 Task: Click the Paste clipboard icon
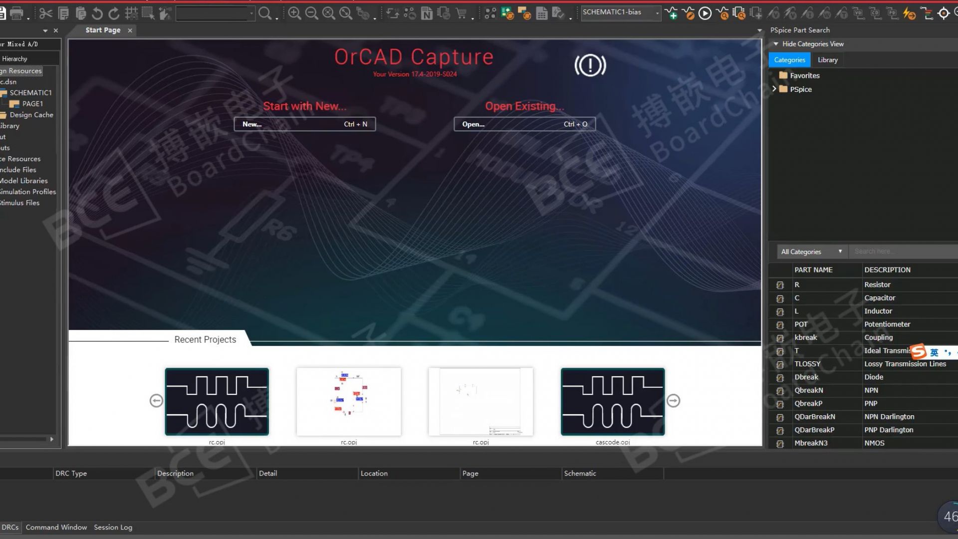pos(80,13)
